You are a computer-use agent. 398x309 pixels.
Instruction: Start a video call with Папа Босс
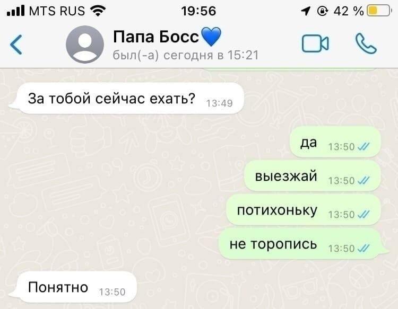315,43
